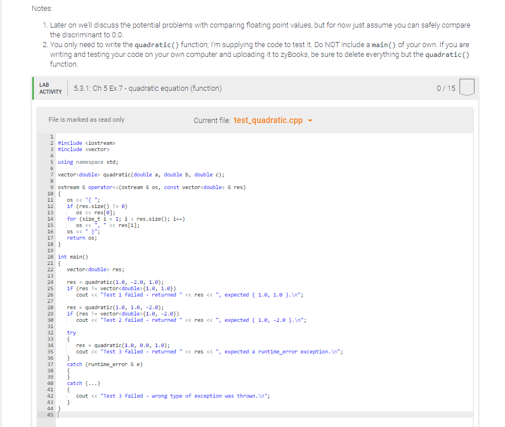Click the 'Test 2 failed' cout line
505x427 pixels.
point(192,320)
